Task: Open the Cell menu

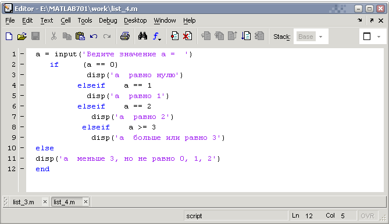Action: [x=66, y=20]
